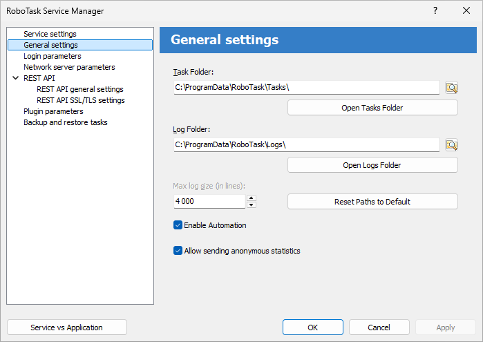This screenshot has height=342, width=483.
Task: Click into Log Folder path field
Action: (x=307, y=145)
